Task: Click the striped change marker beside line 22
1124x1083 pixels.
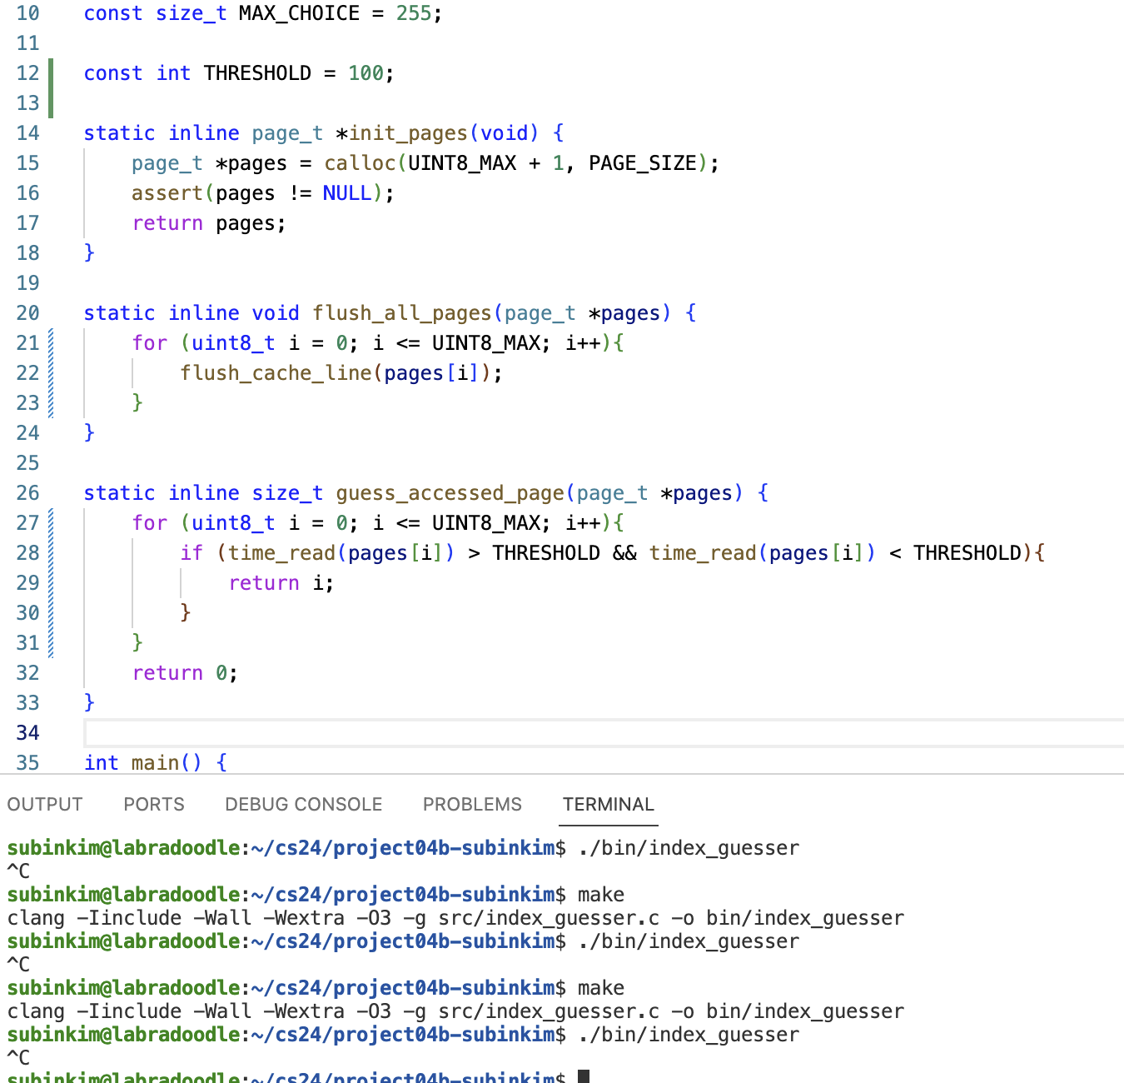Action: (x=51, y=373)
